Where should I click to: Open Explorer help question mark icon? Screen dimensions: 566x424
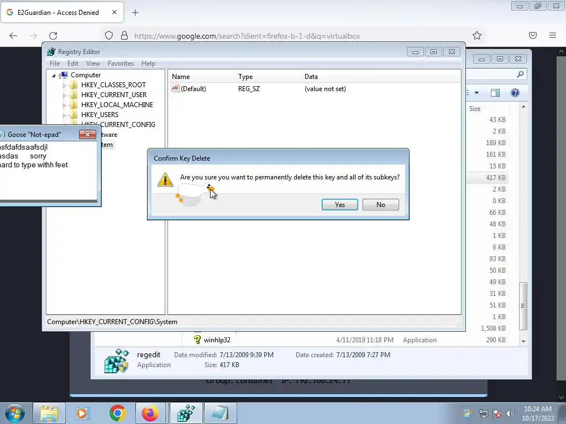(x=515, y=93)
